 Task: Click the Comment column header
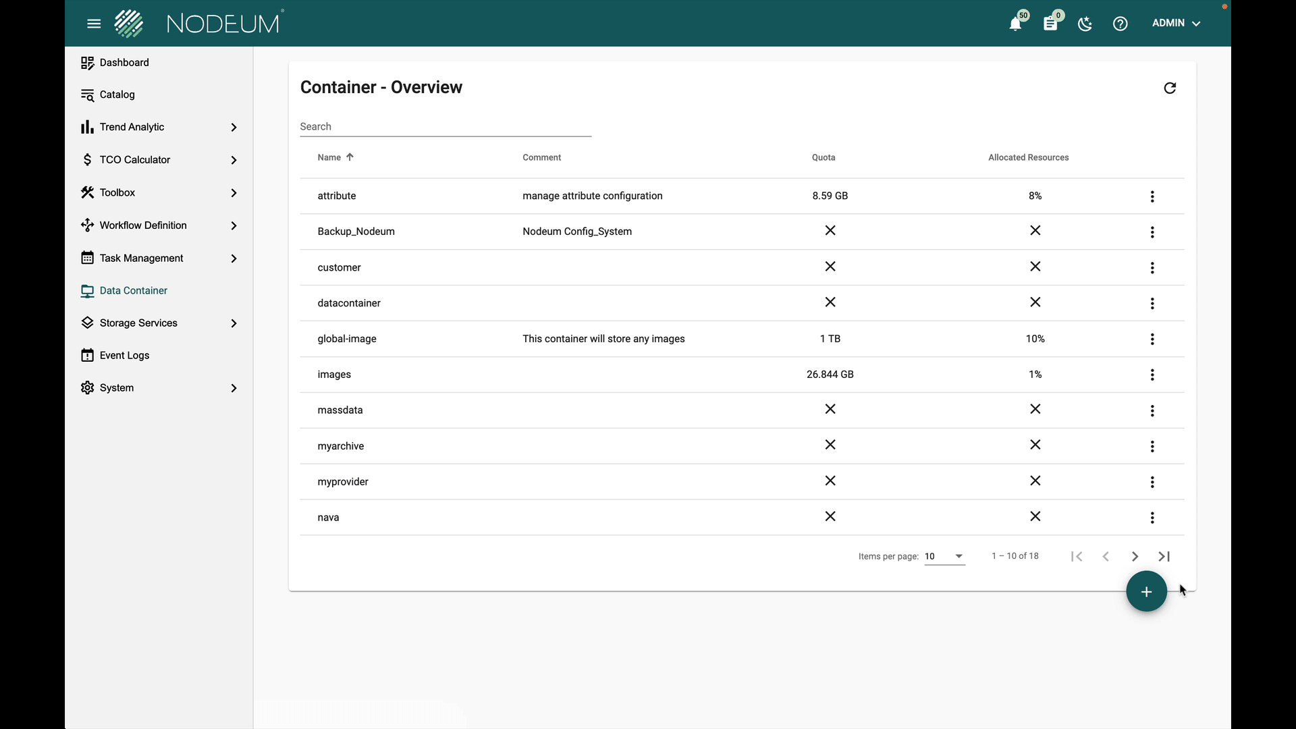pos(541,157)
